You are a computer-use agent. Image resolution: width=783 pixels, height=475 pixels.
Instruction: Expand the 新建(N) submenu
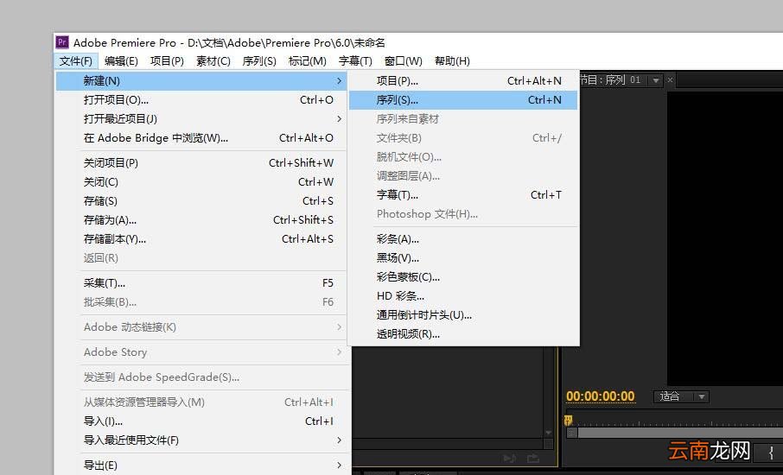(200, 80)
